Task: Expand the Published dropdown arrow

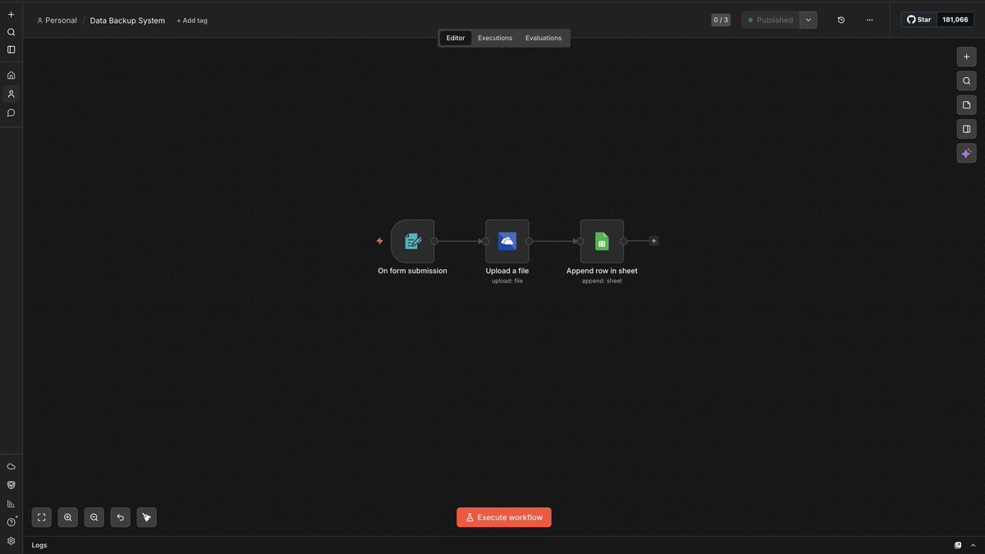Action: click(x=809, y=20)
